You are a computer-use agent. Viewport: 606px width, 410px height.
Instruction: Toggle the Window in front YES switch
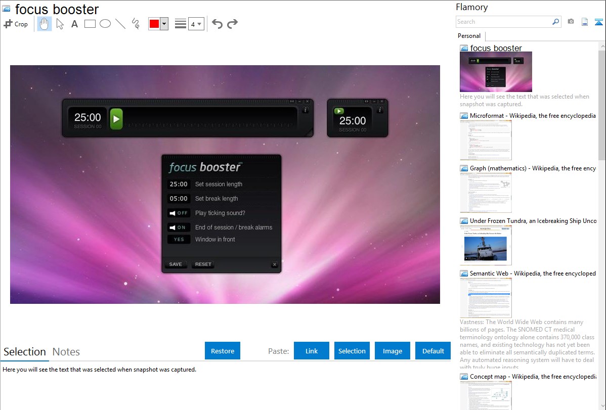tap(179, 239)
